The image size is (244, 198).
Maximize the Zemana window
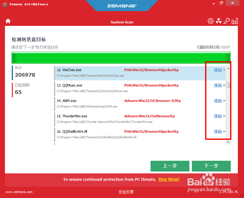point(221,3)
